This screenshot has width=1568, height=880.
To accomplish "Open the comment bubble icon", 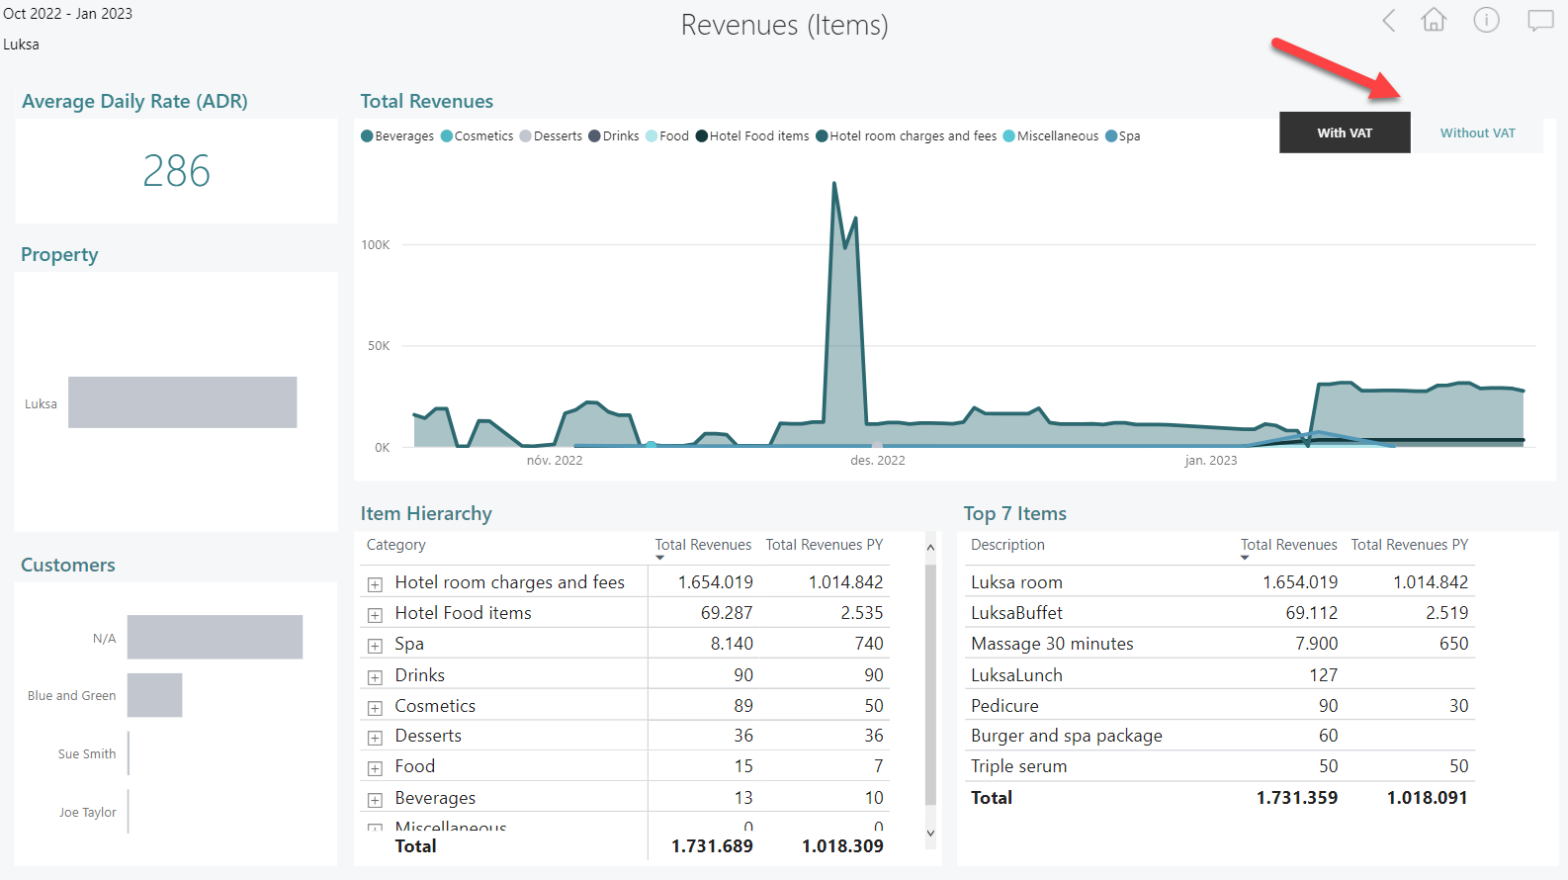I will click(1539, 21).
